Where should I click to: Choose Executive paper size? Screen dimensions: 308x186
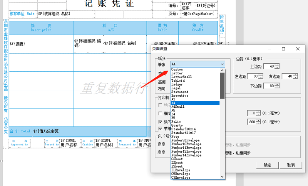[195, 95]
